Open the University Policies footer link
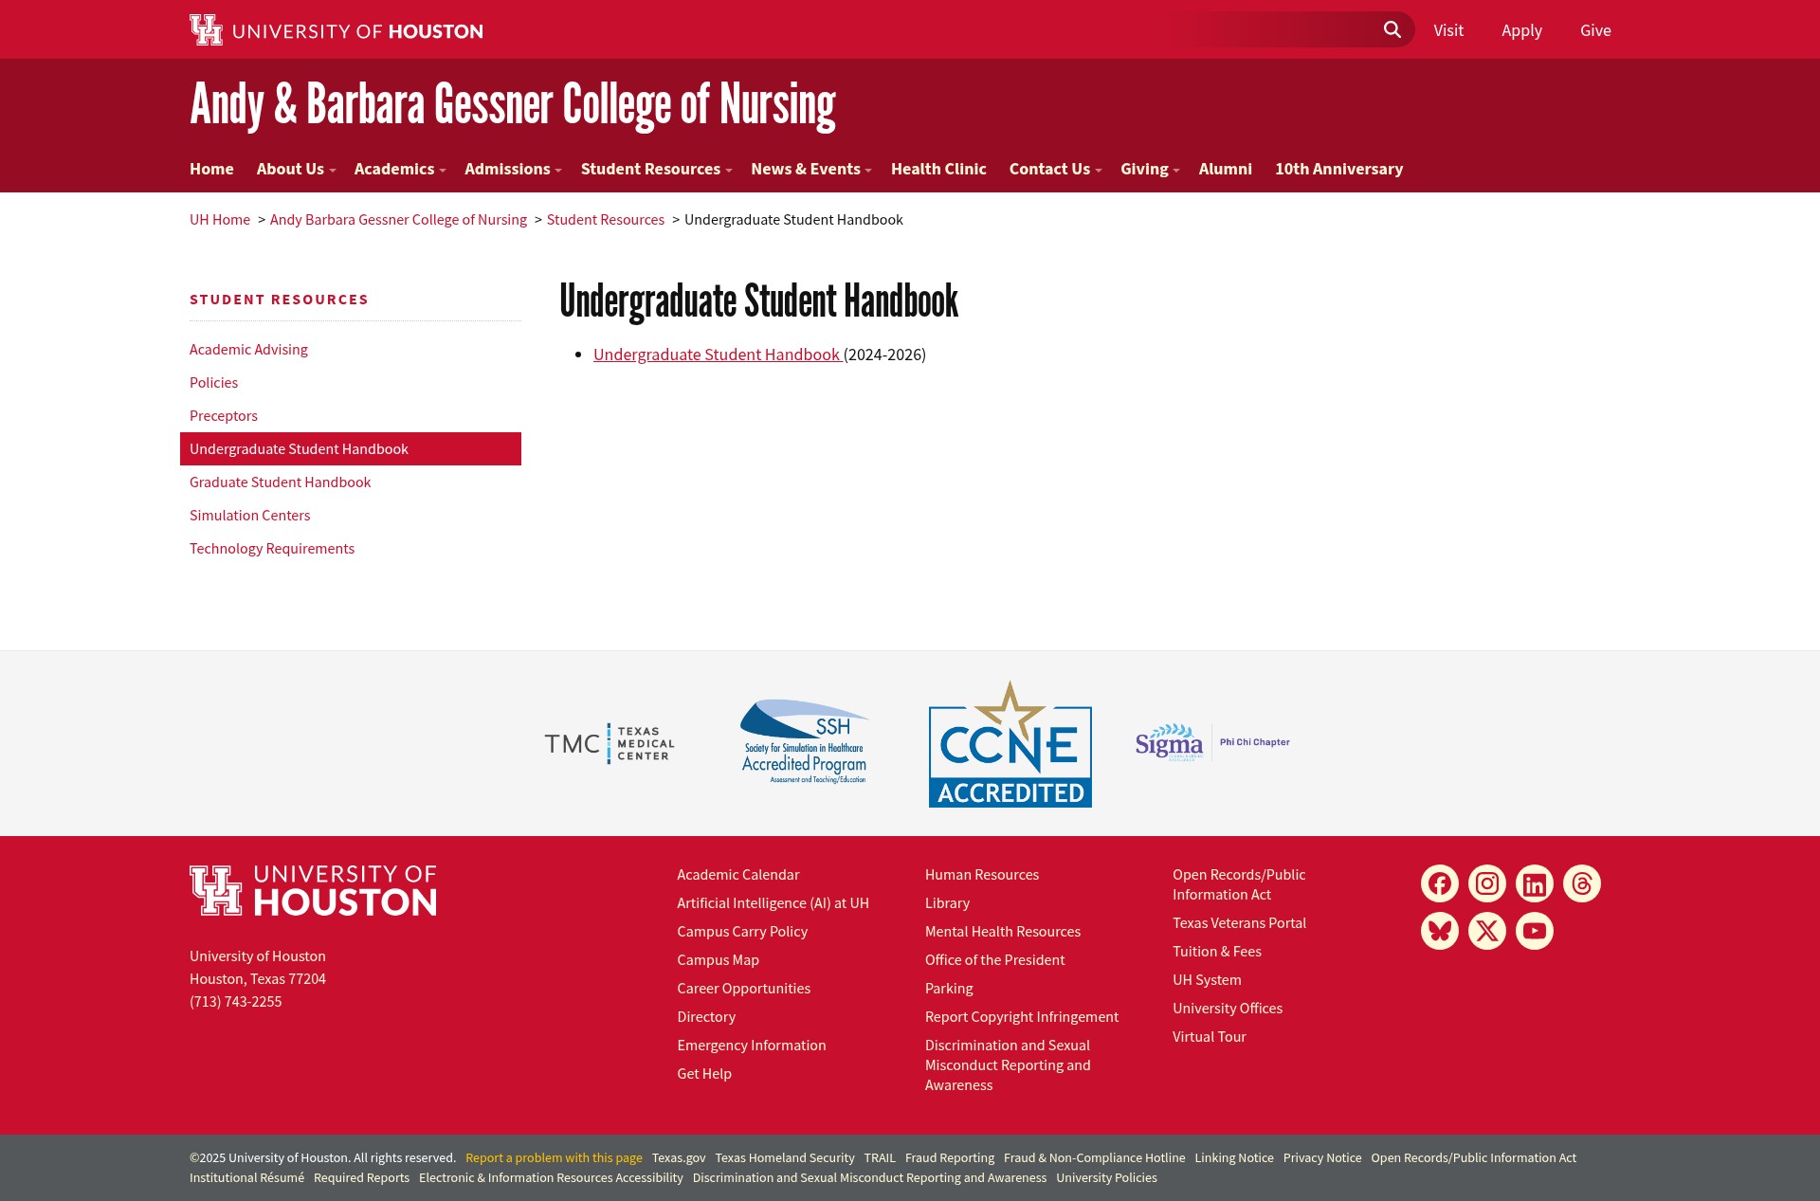This screenshot has width=1820, height=1201. pos(1107,1178)
